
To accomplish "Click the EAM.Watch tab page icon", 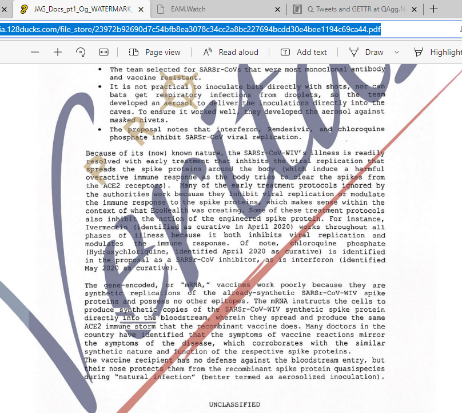I will coord(160,9).
